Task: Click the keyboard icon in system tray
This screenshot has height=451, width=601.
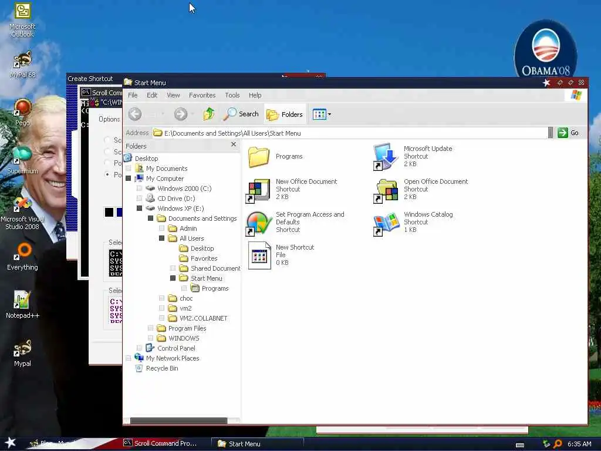Action: pos(520,445)
